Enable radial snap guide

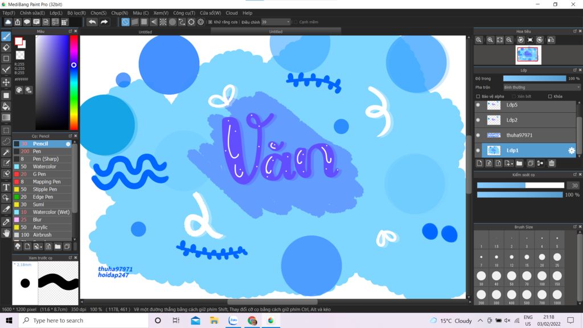coord(163,22)
